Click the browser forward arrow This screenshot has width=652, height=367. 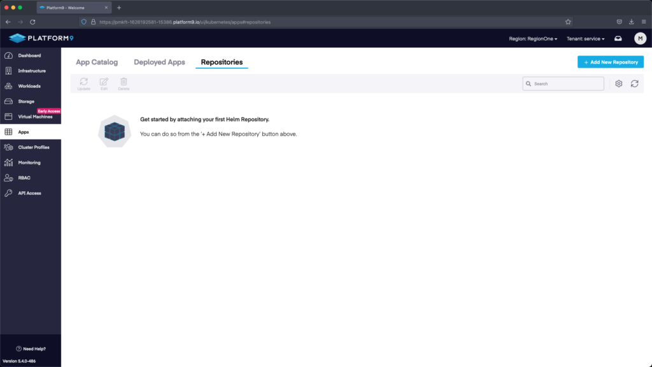click(x=20, y=22)
